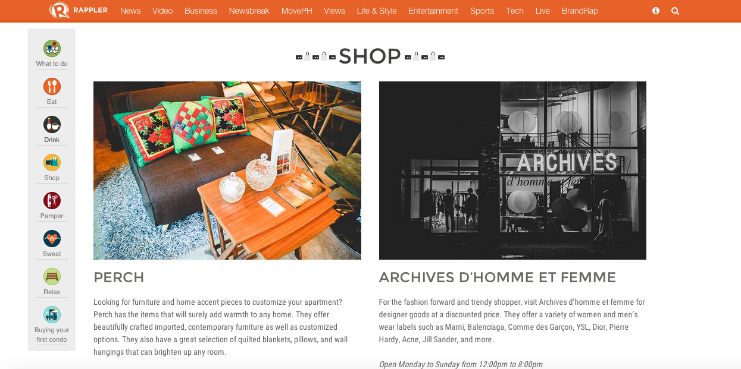Open the Archives storefront photo
The image size is (741, 369).
coord(512,171)
